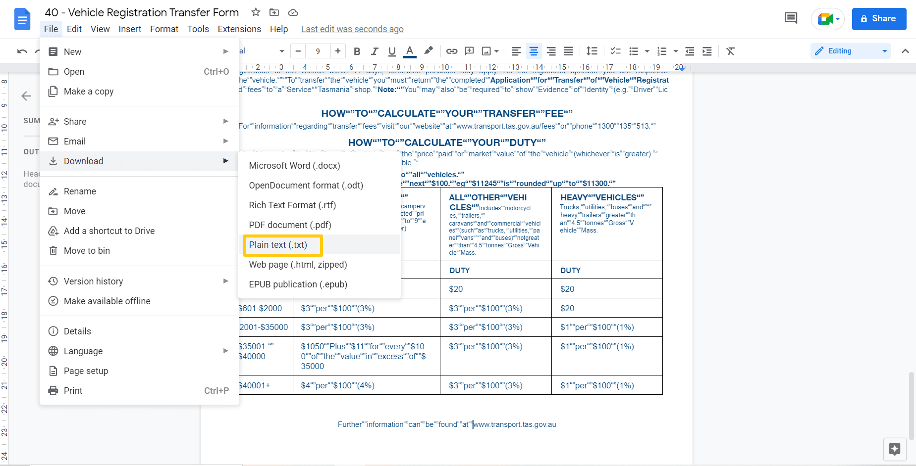This screenshot has width=916, height=466.
Task: Select Make available offline
Action: [139, 301]
